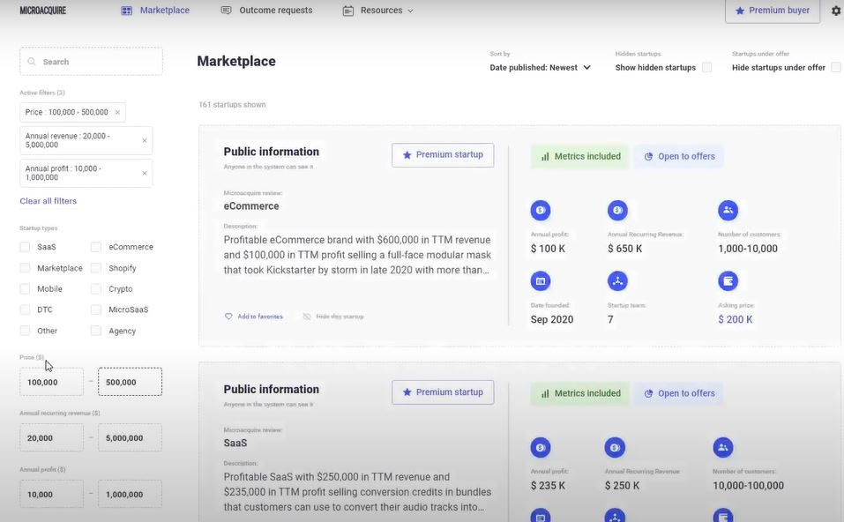Expand the Resources menu chevron
The image size is (844, 522).
point(410,11)
